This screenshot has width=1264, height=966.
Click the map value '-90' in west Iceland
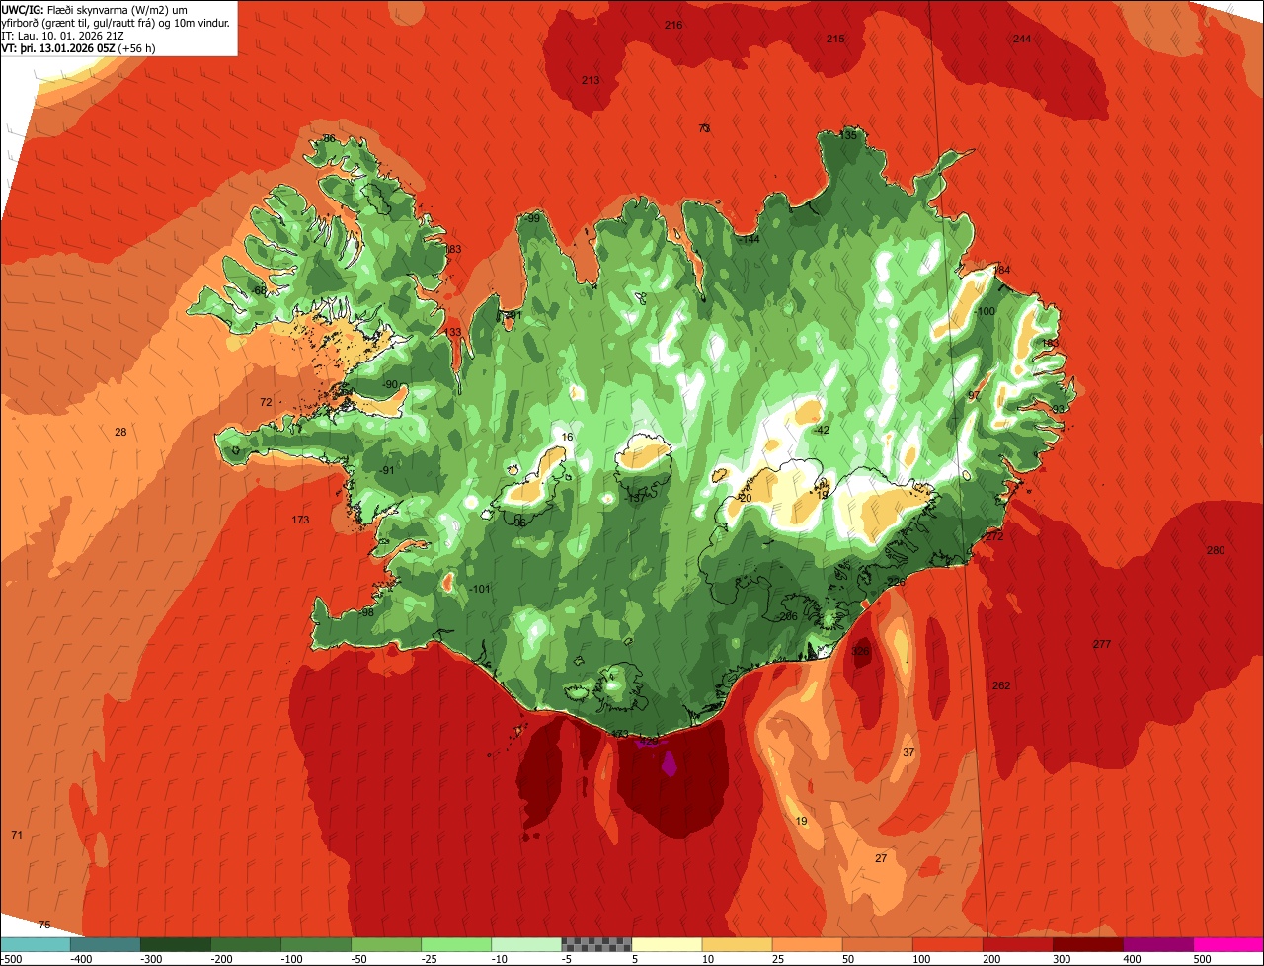click(x=390, y=384)
